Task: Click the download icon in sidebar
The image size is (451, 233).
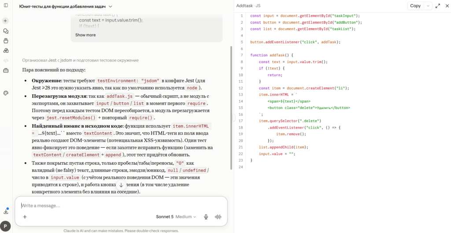Action: click(6, 211)
